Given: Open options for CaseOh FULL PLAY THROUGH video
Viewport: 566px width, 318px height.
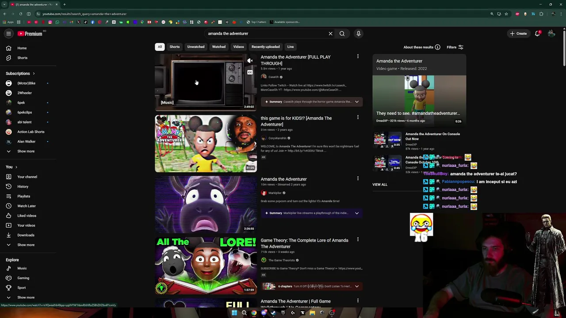Looking at the screenshot, I should 358,57.
